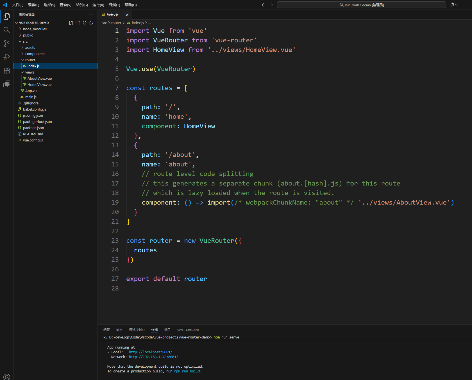Open Run and Debug view
Viewport: 472px width, 380px height.
[x=7, y=57]
